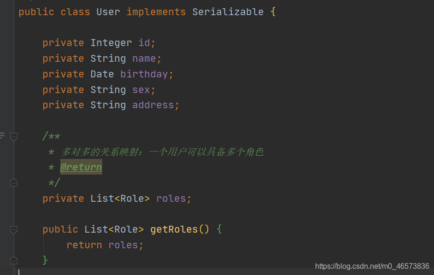Collapse the getRoles method fold marker
The height and width of the screenshot is (275, 434).
coord(14,229)
